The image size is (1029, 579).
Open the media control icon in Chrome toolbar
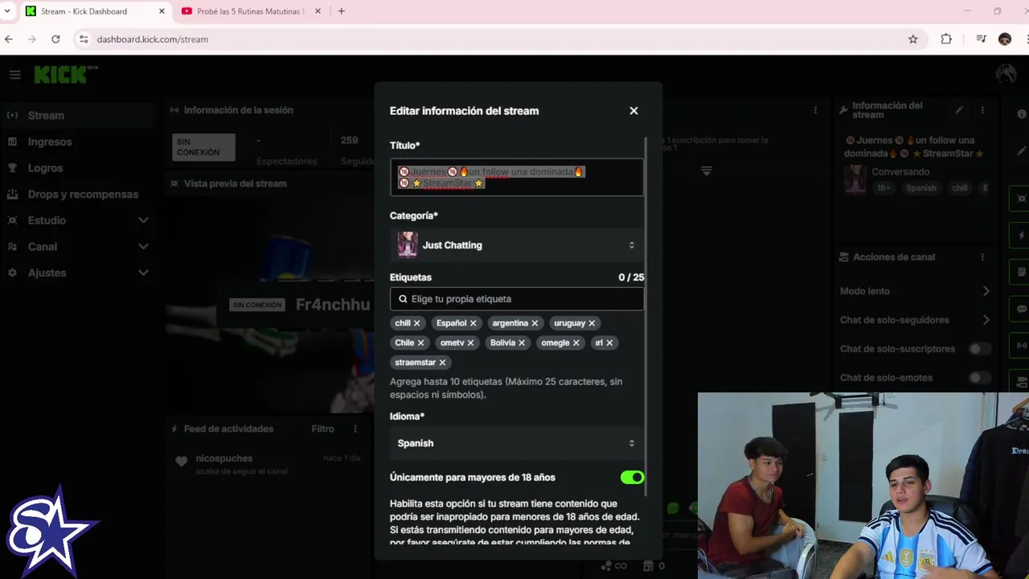coord(981,39)
